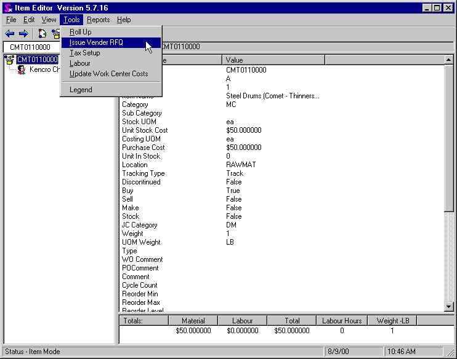
Task: Click the Material totals column header
Action: [193, 320]
